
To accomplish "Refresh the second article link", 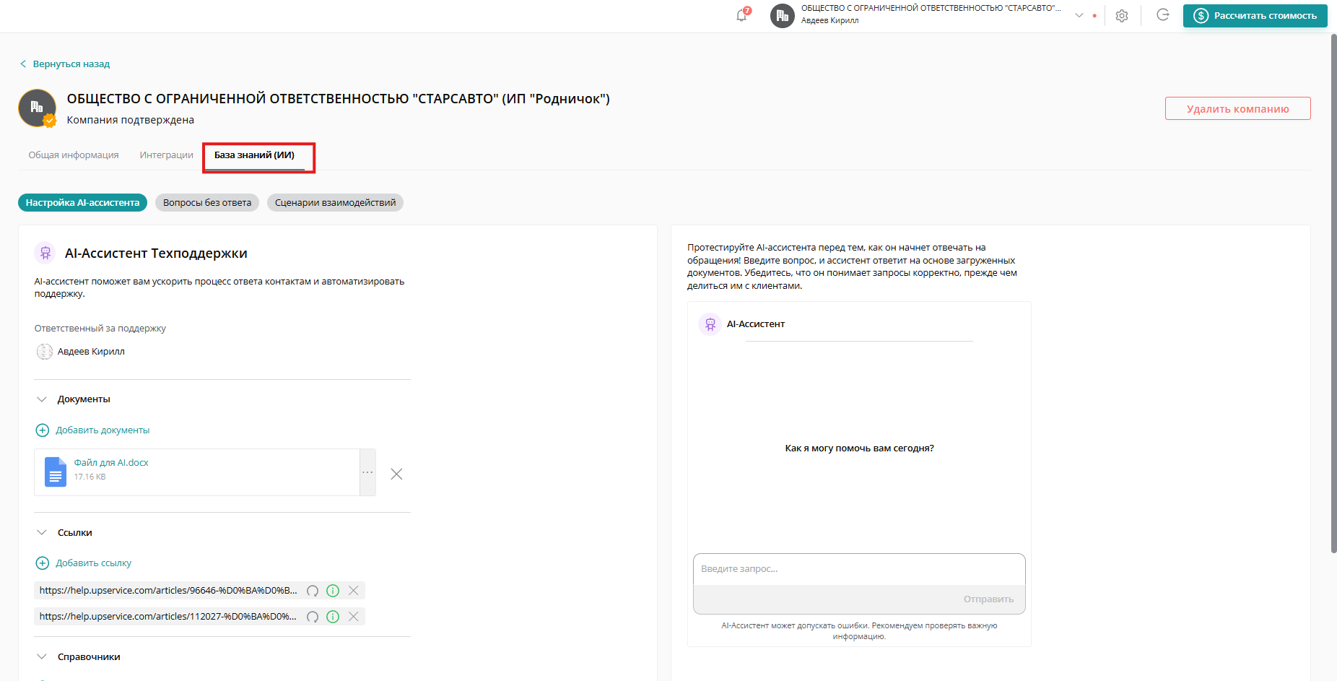I will coord(313,617).
